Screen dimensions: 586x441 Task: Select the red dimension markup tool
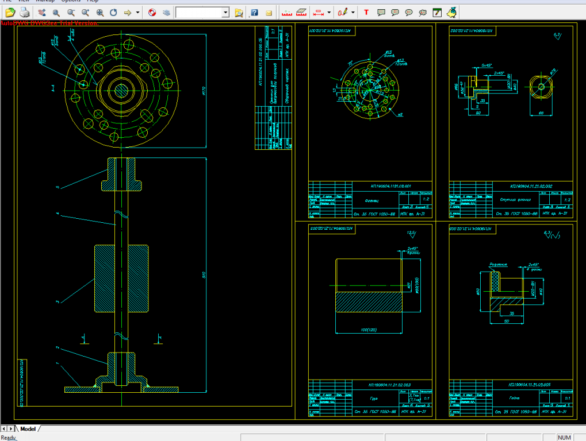318,12
